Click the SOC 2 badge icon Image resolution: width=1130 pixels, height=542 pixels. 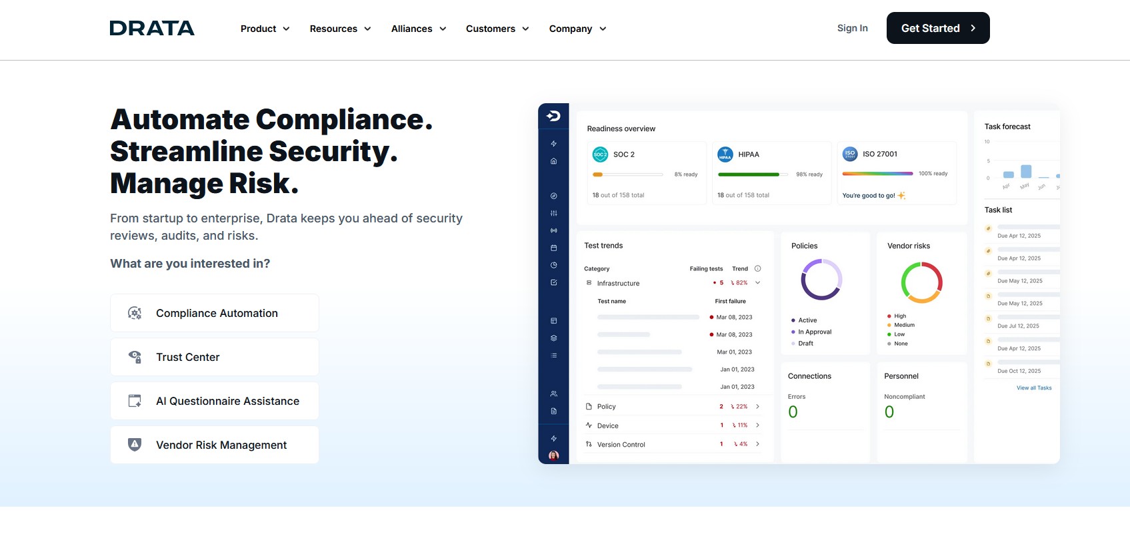600,154
